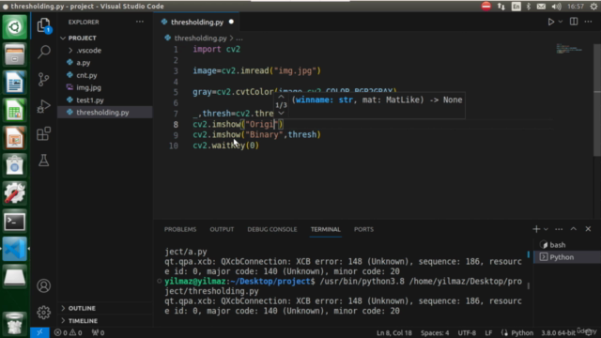Open the Extensions view
601x338 pixels.
[44, 133]
